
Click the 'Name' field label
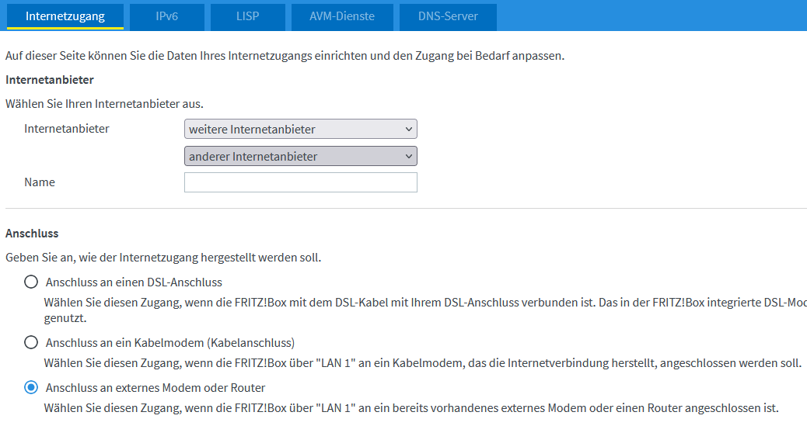[x=40, y=182]
